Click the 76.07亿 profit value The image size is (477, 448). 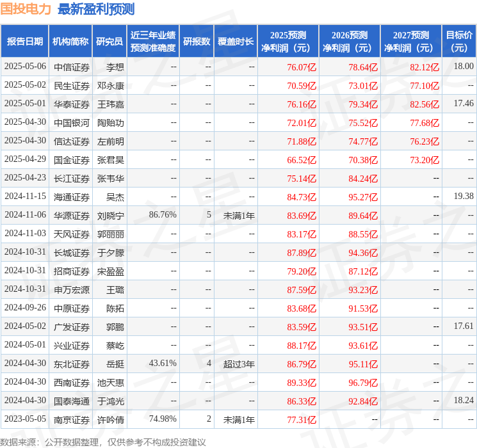[x=302, y=67]
